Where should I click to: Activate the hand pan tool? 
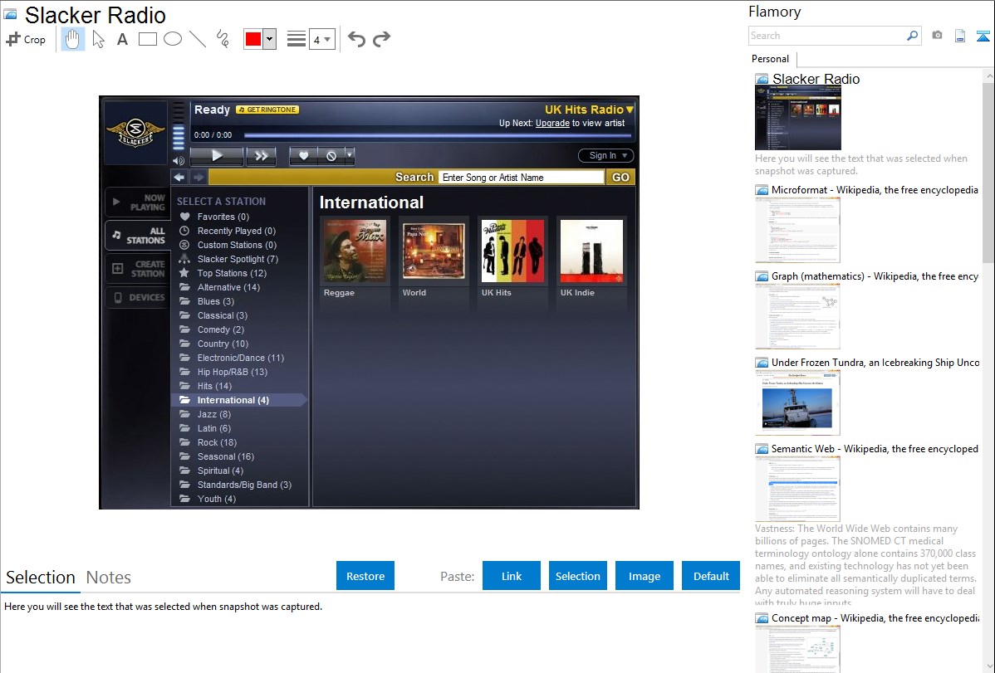(72, 39)
